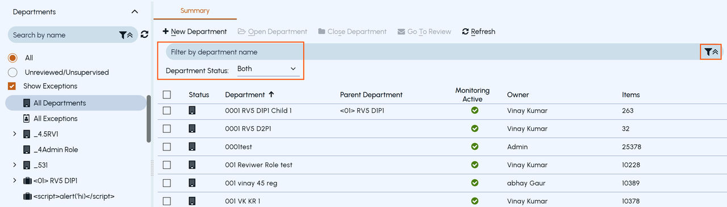Viewport: 727px width, 207px height.
Task: Click monitoring checkmark for 0001 RV5 D2P1
Action: coord(475,128)
